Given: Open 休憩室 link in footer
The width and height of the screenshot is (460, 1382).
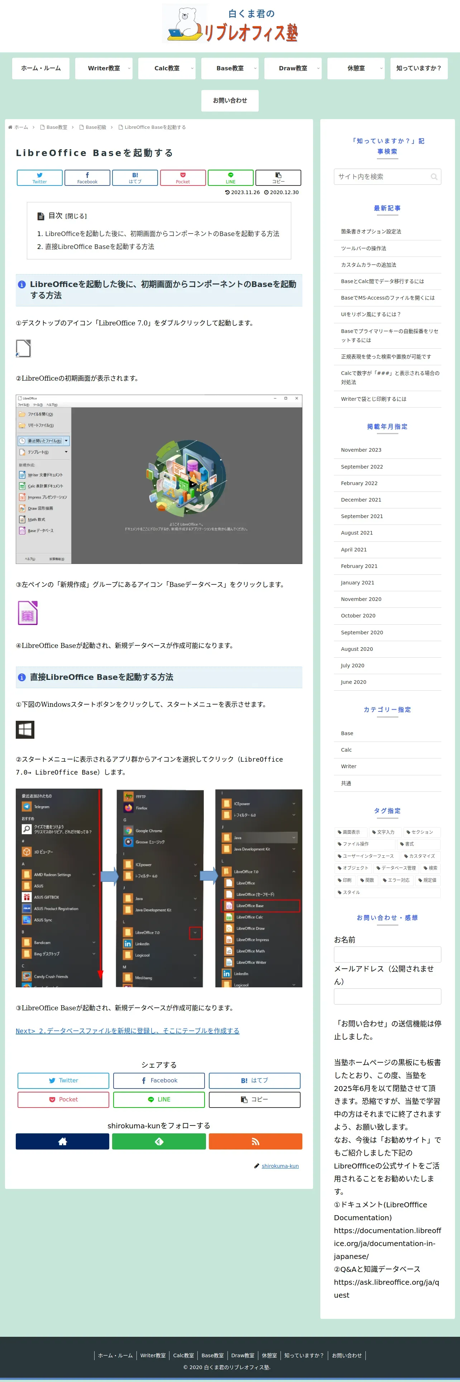Looking at the screenshot, I should (x=269, y=1356).
